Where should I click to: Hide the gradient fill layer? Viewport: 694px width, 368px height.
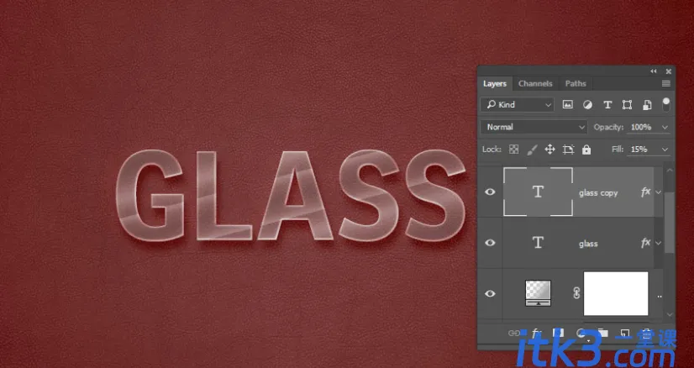(x=490, y=293)
